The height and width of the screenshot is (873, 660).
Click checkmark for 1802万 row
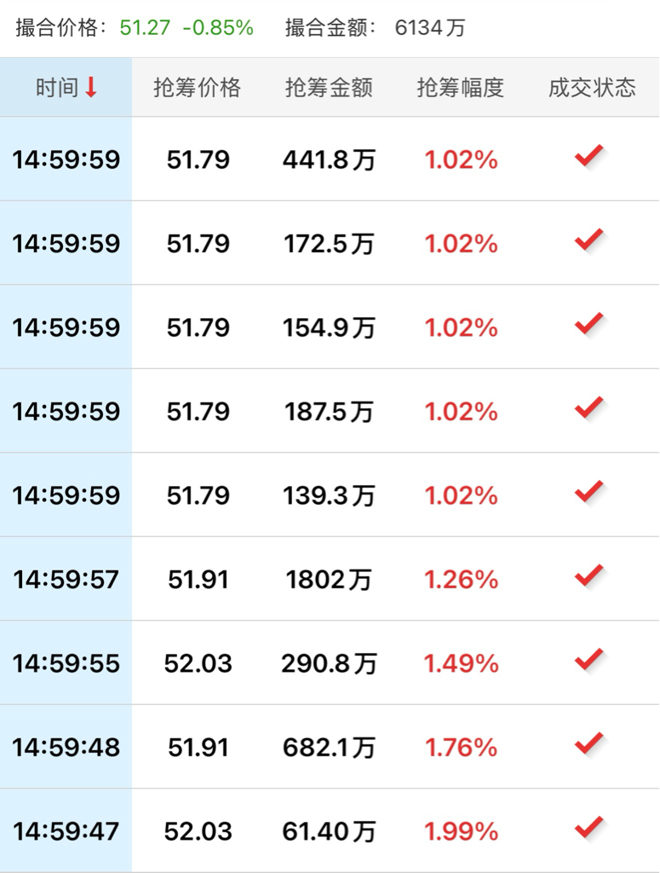(x=588, y=576)
